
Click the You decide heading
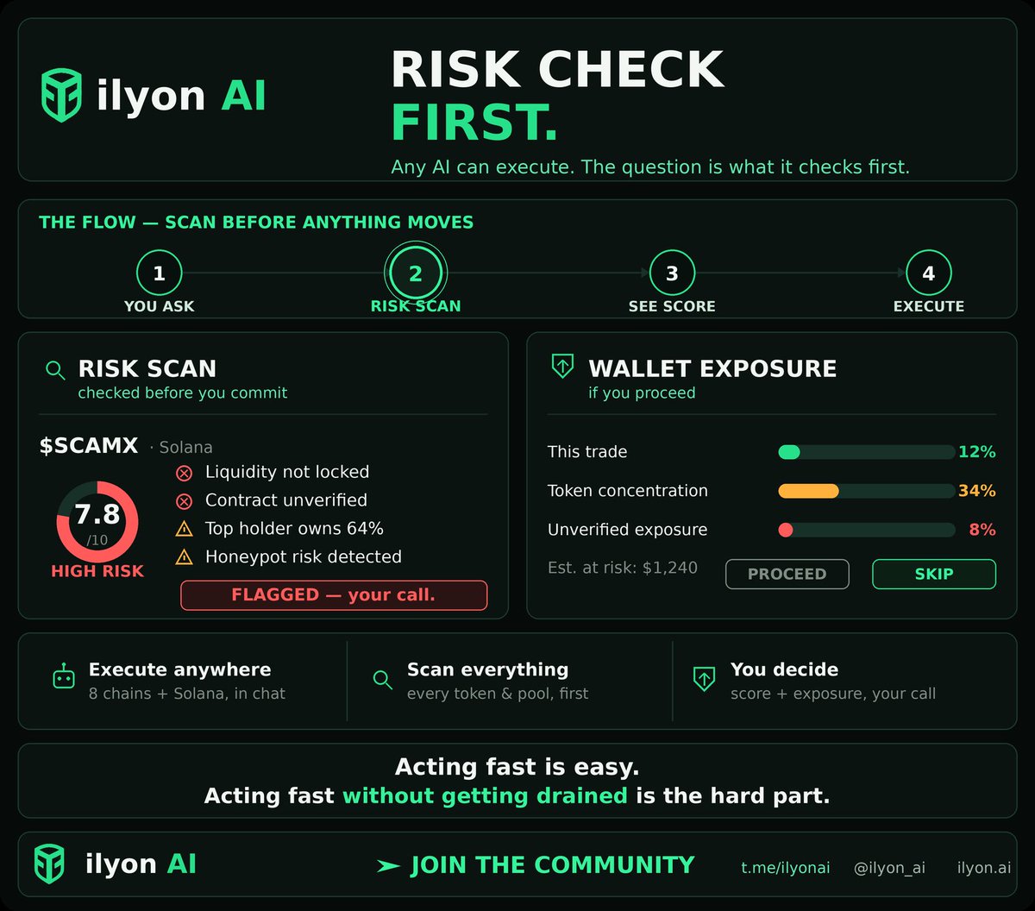785,669
